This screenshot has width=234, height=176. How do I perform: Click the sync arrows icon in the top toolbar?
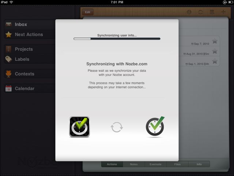[200, 12]
